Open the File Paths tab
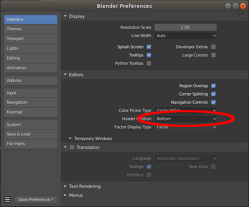249x207 pixels. pos(31,144)
